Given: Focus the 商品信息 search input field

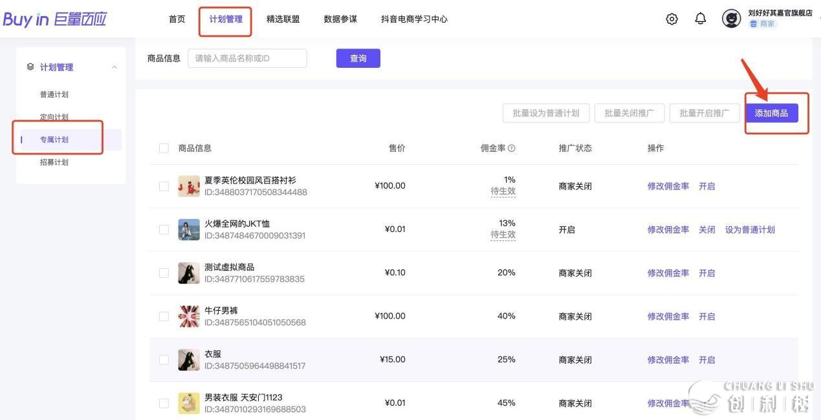Looking at the screenshot, I should click(x=247, y=58).
